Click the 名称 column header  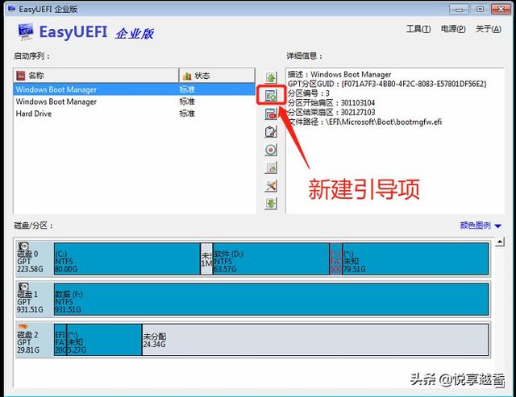(97, 76)
